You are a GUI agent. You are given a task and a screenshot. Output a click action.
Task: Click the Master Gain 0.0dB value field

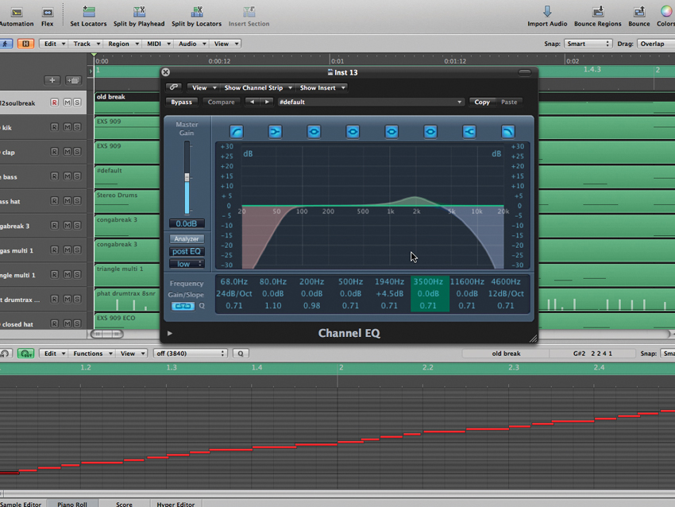[187, 223]
